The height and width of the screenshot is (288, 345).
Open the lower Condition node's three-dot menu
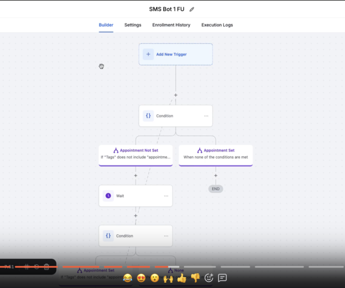166,236
